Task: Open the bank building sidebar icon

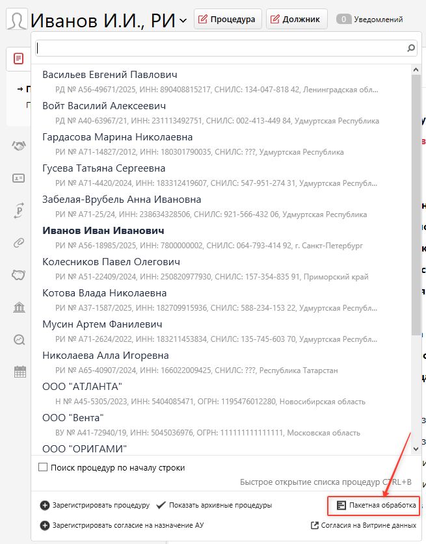Action: pyautogui.click(x=19, y=307)
